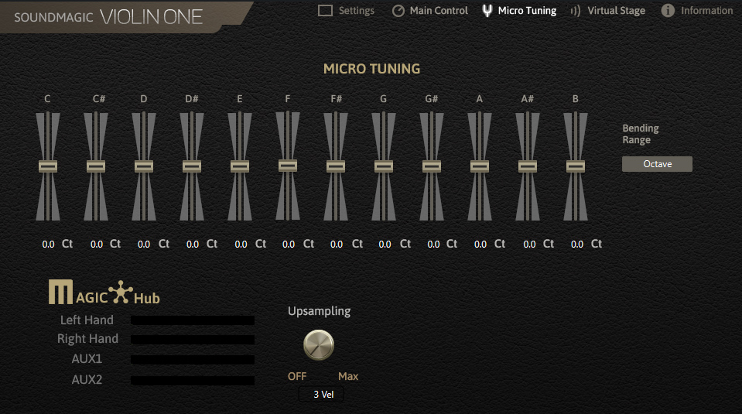Image resolution: width=742 pixels, height=414 pixels.
Task: Click the Micro Tuning fork icon
Action: (x=487, y=11)
